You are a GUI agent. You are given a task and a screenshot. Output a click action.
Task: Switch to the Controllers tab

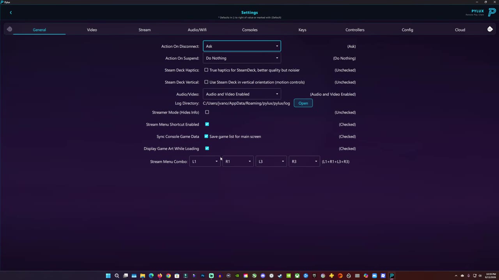[355, 30]
